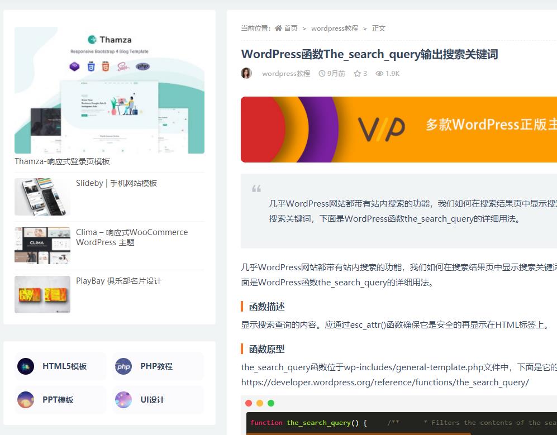Click the PHP教程 php icon

pyautogui.click(x=123, y=366)
